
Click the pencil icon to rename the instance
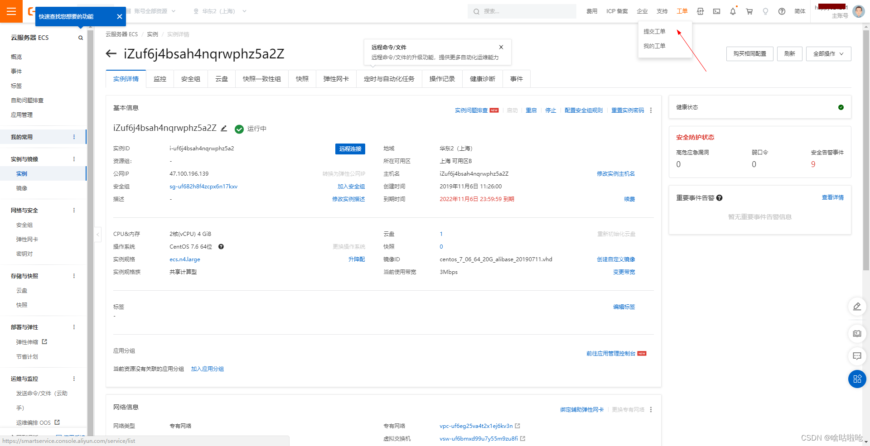[223, 128]
